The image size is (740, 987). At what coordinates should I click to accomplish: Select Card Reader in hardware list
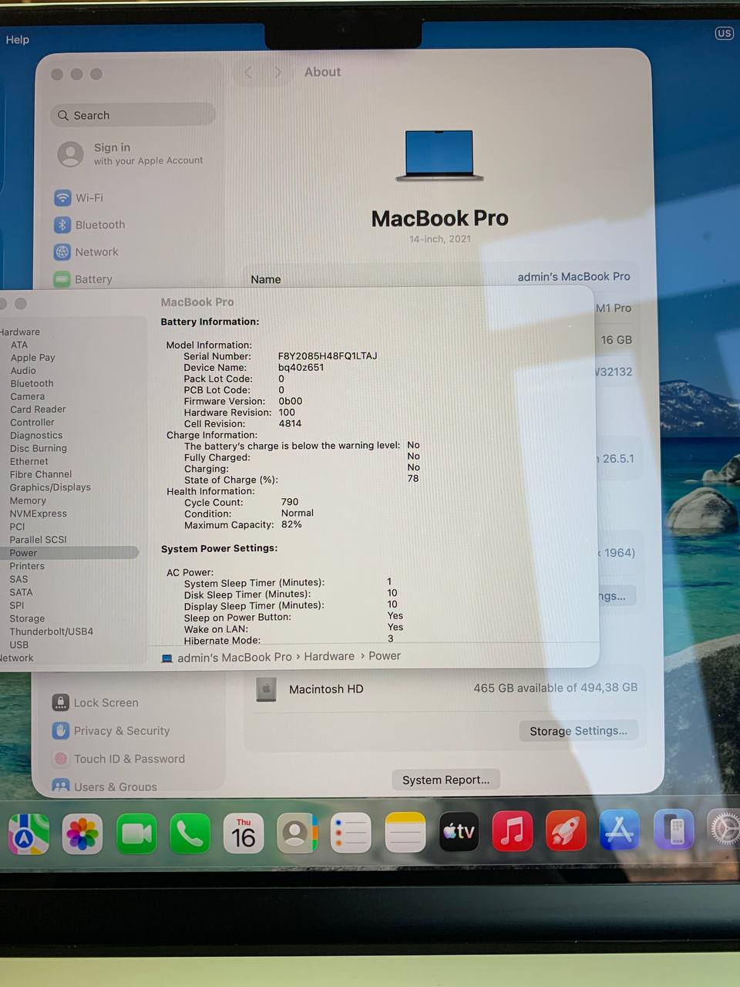tap(38, 409)
